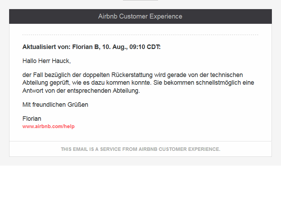Screen dimensions: 281x210
Task: Click the footer service notice text
Action: pos(140,149)
